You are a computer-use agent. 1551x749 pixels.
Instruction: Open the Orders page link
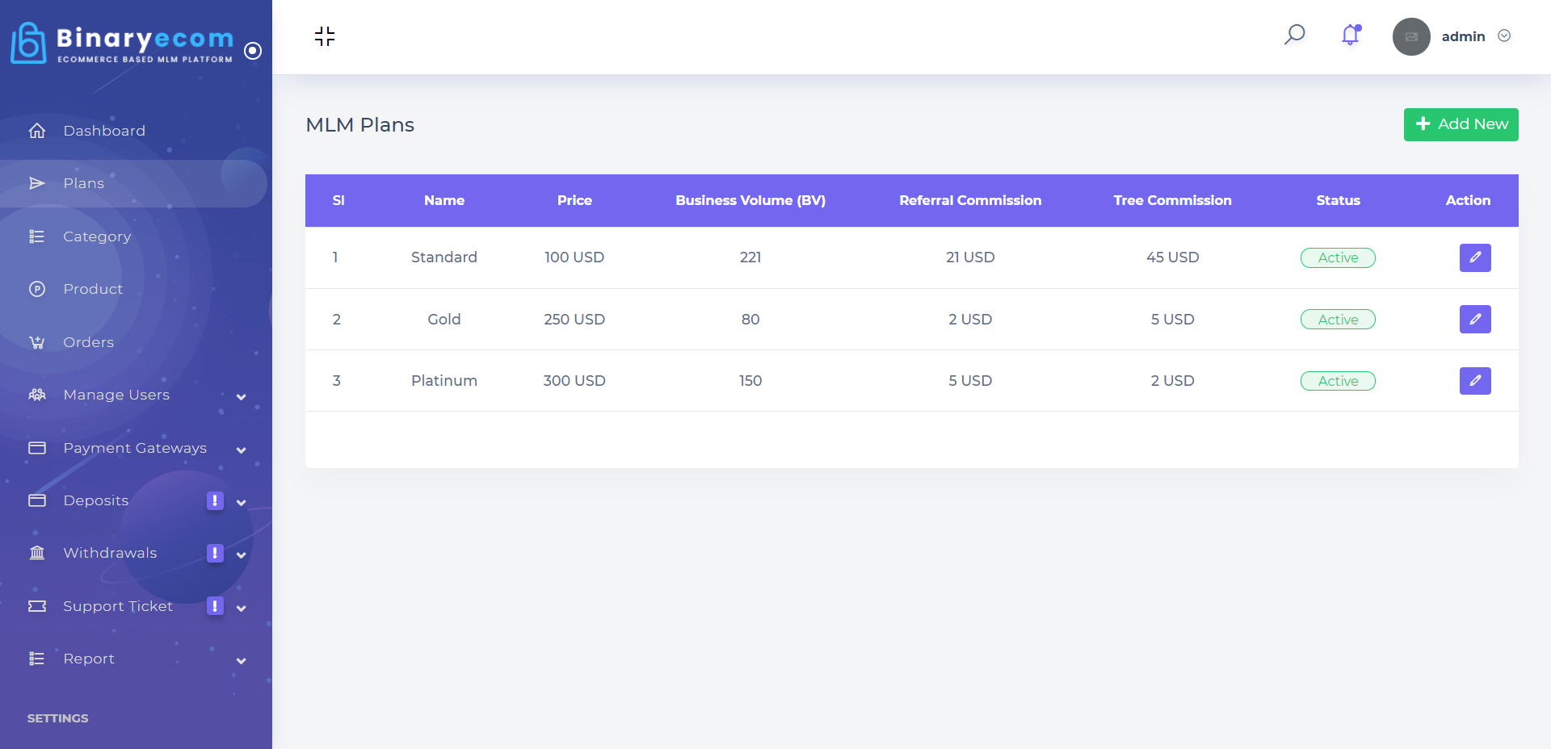[x=88, y=342]
